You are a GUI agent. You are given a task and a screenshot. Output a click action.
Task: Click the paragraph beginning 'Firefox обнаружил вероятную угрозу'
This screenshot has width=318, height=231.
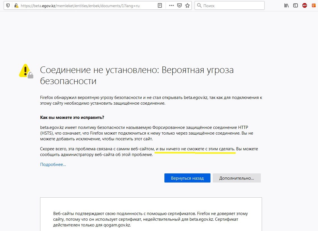tap(151, 100)
